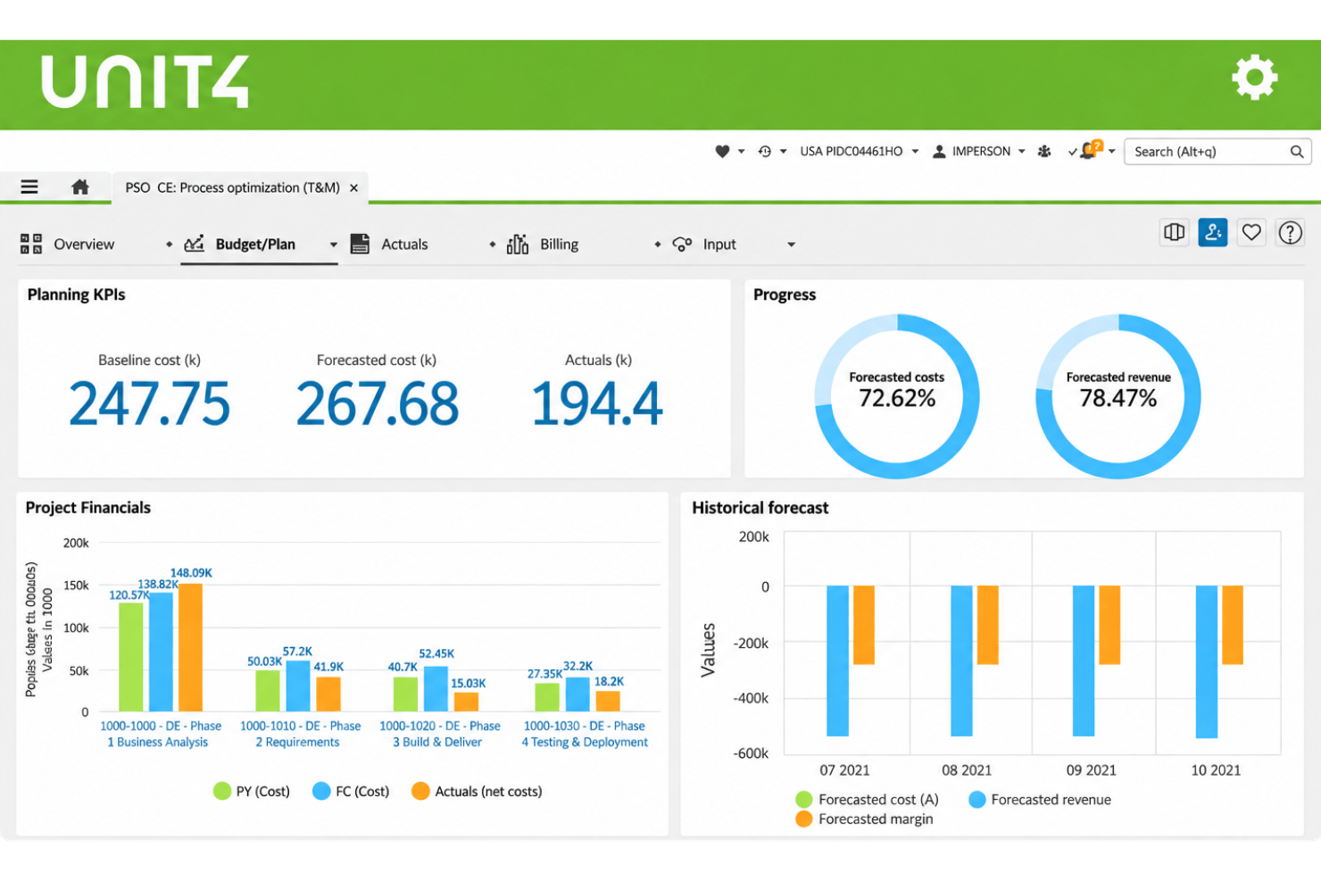1321x881 pixels.
Task: Click the Overview grid icon
Action: click(x=31, y=244)
